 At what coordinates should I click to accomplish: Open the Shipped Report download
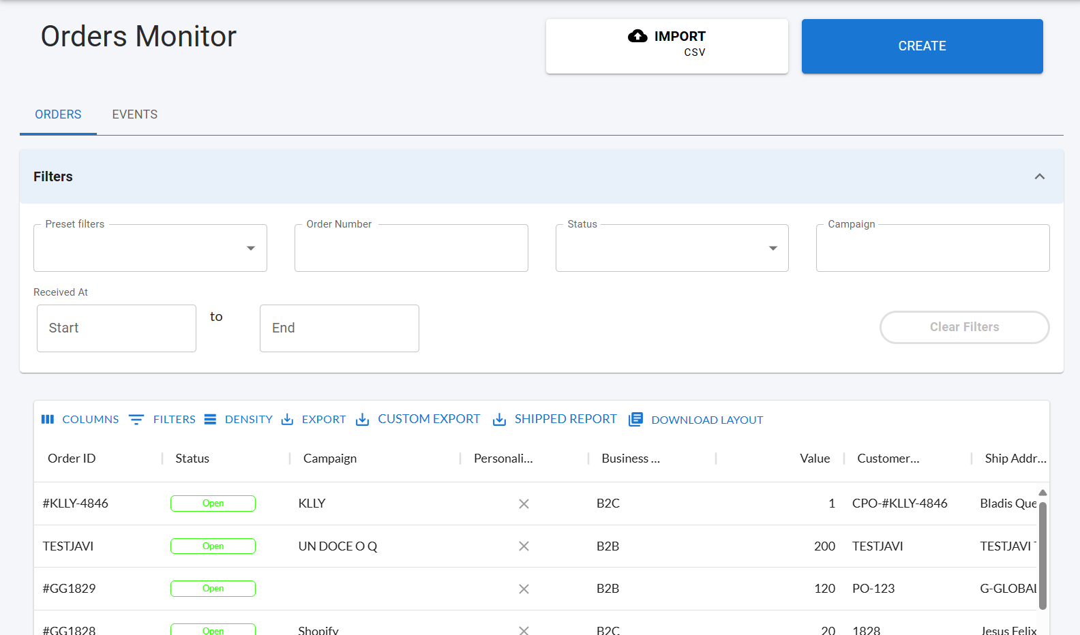tap(554, 419)
